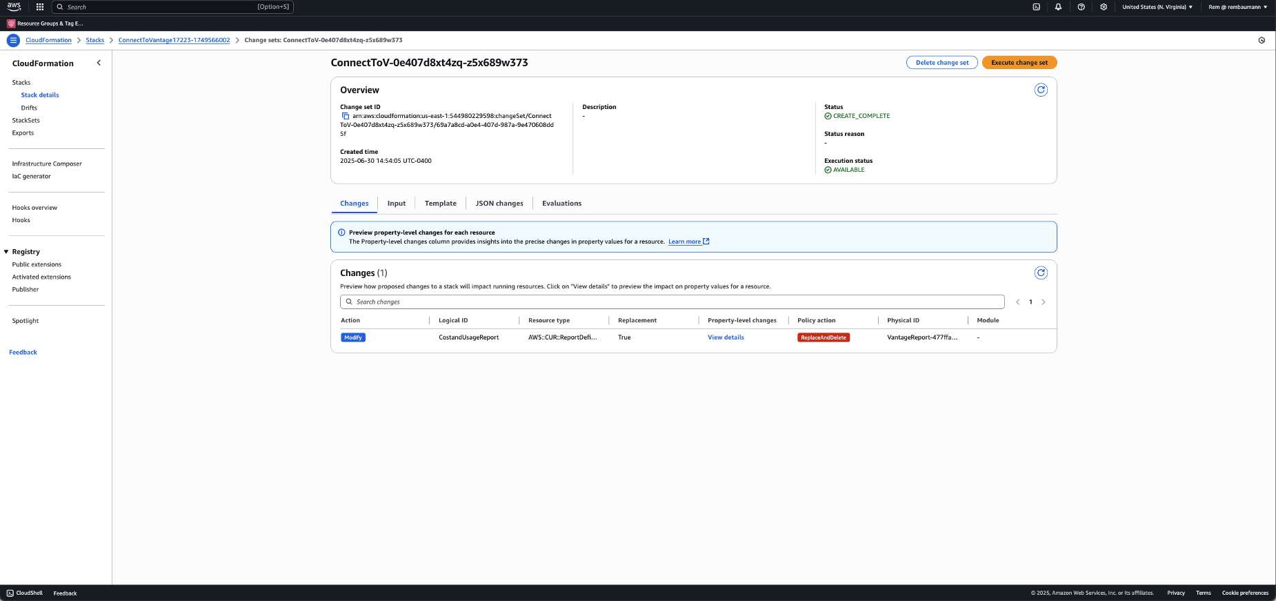
Task: Open IaC generator
Action: 31,177
